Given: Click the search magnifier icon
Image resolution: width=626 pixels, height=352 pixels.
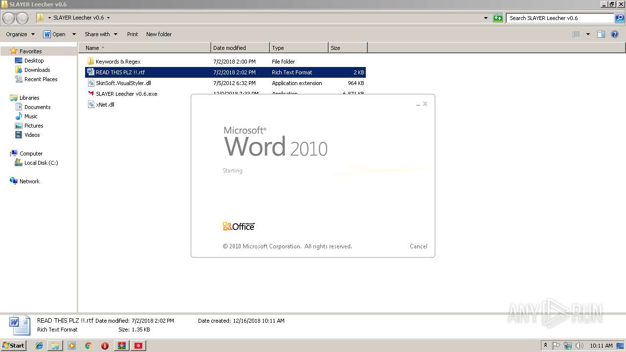Looking at the screenshot, I should pyautogui.click(x=620, y=18).
